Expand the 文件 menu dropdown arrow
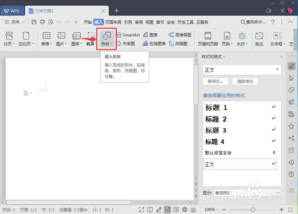Image resolution: width=298 pixels, height=214 pixels. pyautogui.click(x=23, y=22)
